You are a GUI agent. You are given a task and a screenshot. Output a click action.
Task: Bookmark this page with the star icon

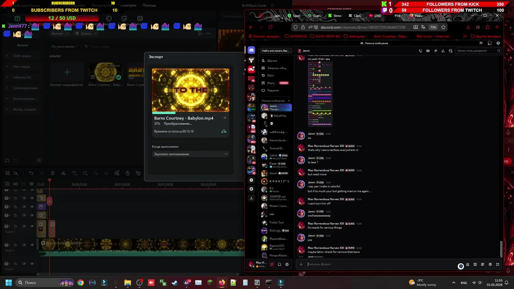(x=443, y=27)
